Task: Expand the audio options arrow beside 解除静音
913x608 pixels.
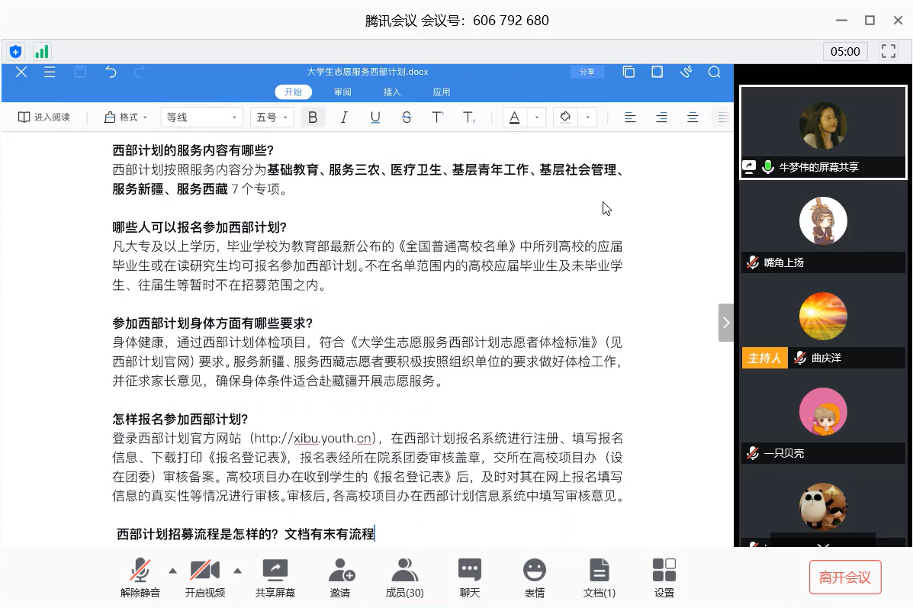Action: 172,570
